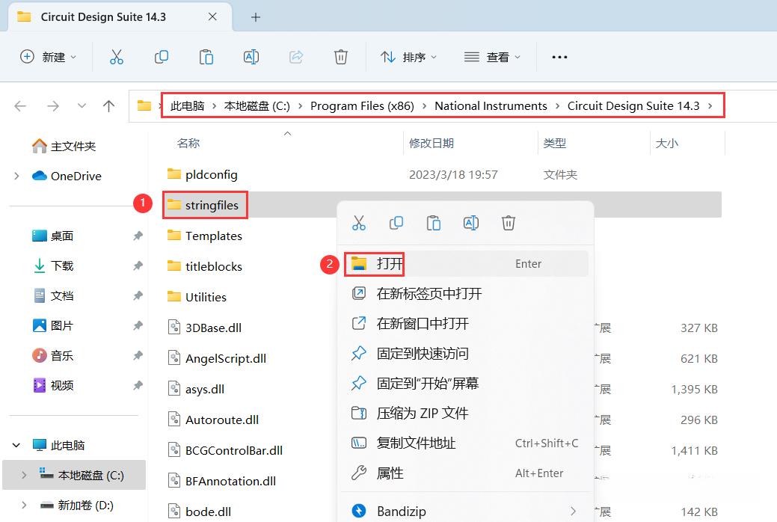Screen dimensions: 777x522
Task: Choose 复制文件地址 in the context menu
Action: 466,443
